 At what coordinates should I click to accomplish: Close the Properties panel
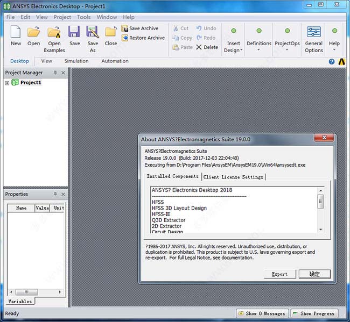click(x=63, y=194)
